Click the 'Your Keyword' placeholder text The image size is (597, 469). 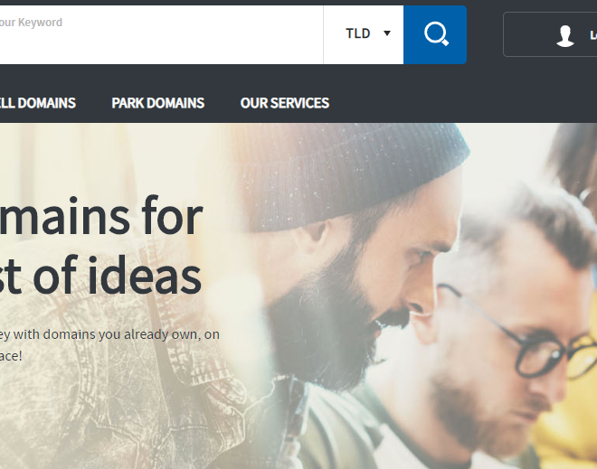coord(31,23)
